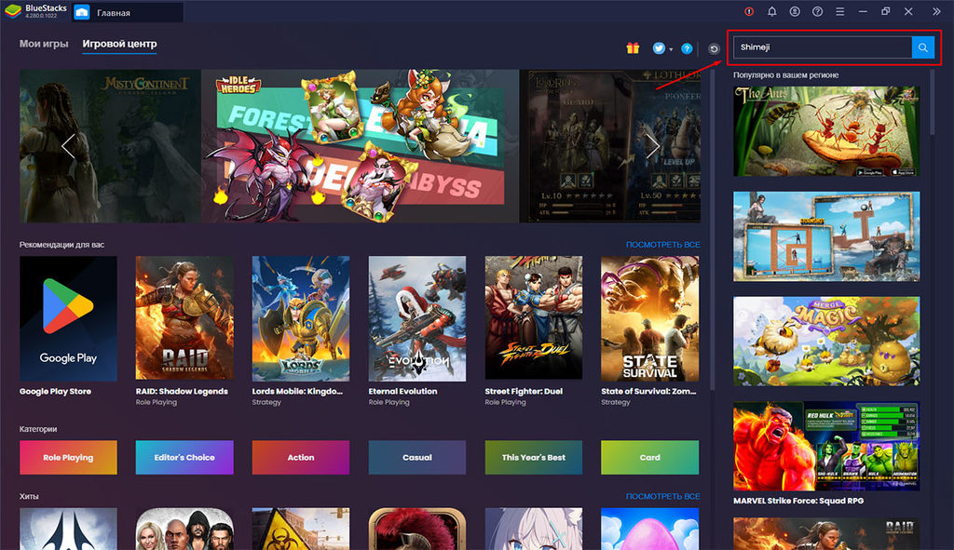Screen dimensions: 954x550
Task: Open RAID: Shadow Legends game card
Action: 184,318
